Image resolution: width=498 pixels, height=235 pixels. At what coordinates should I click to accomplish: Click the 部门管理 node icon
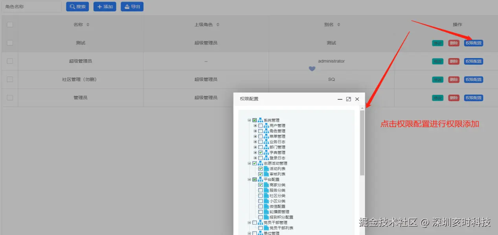266,147
